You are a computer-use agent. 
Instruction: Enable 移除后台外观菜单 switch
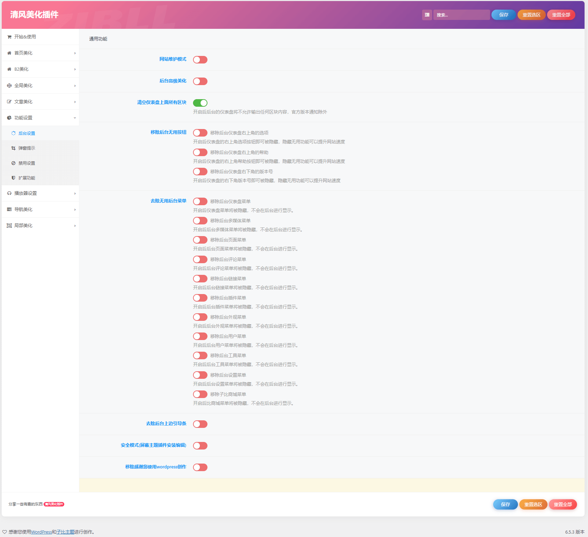[200, 317]
